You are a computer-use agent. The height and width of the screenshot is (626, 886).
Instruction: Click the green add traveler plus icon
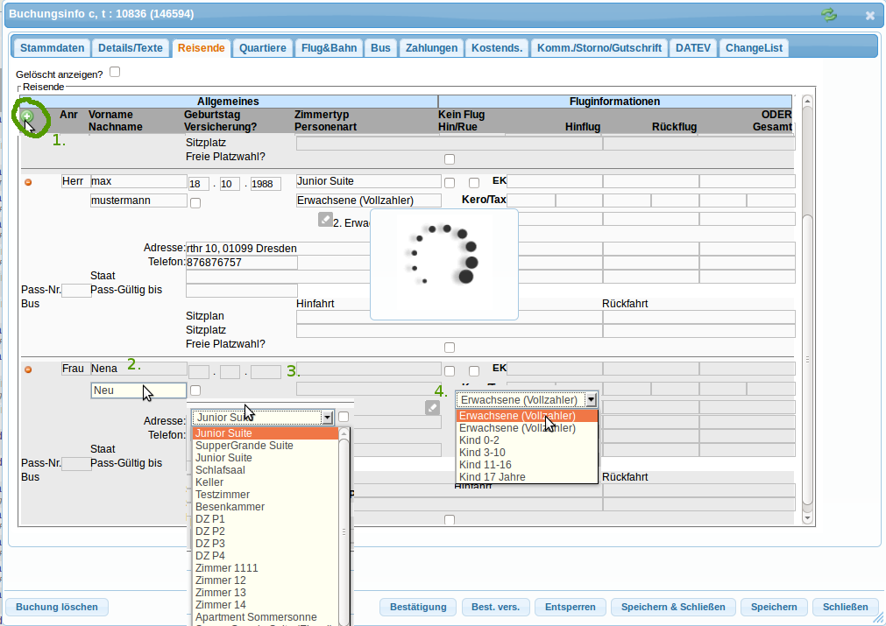click(x=27, y=116)
